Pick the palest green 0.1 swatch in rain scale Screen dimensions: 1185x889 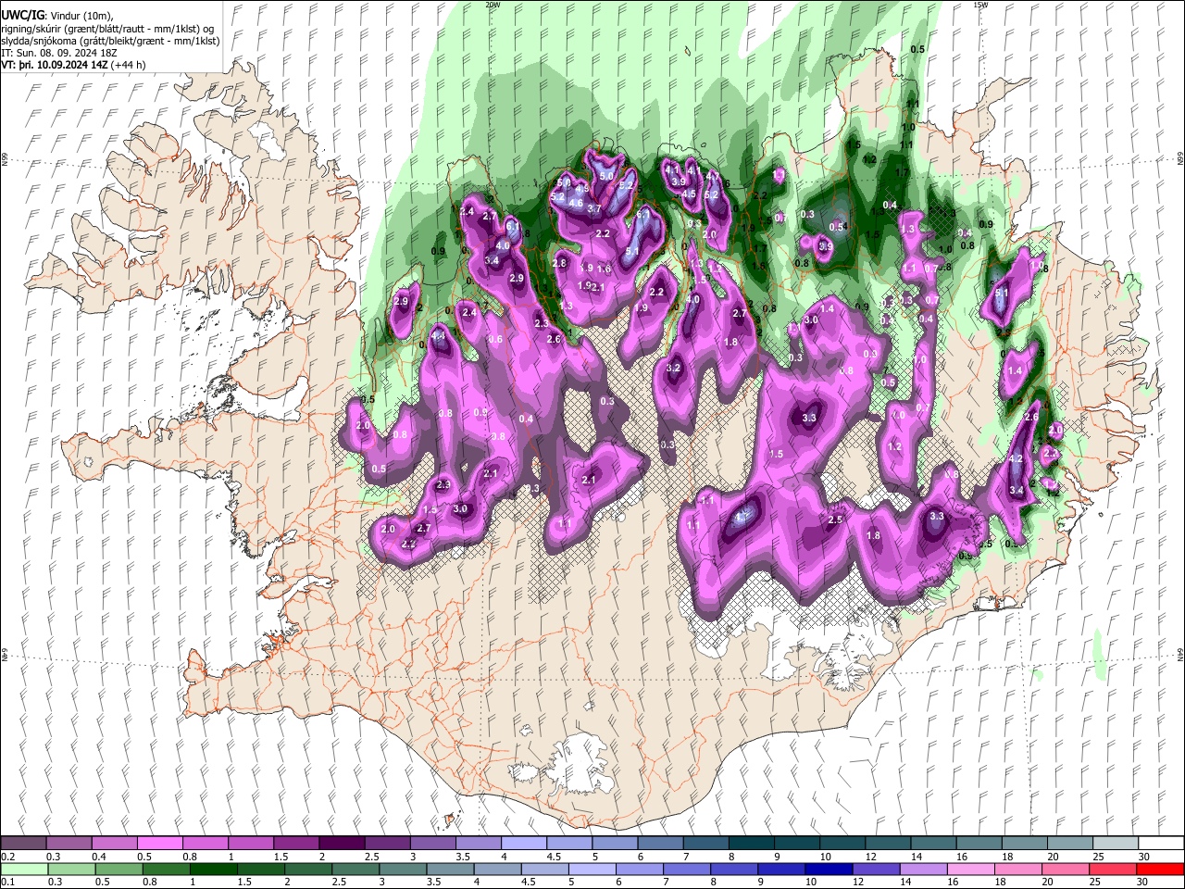click(24, 869)
